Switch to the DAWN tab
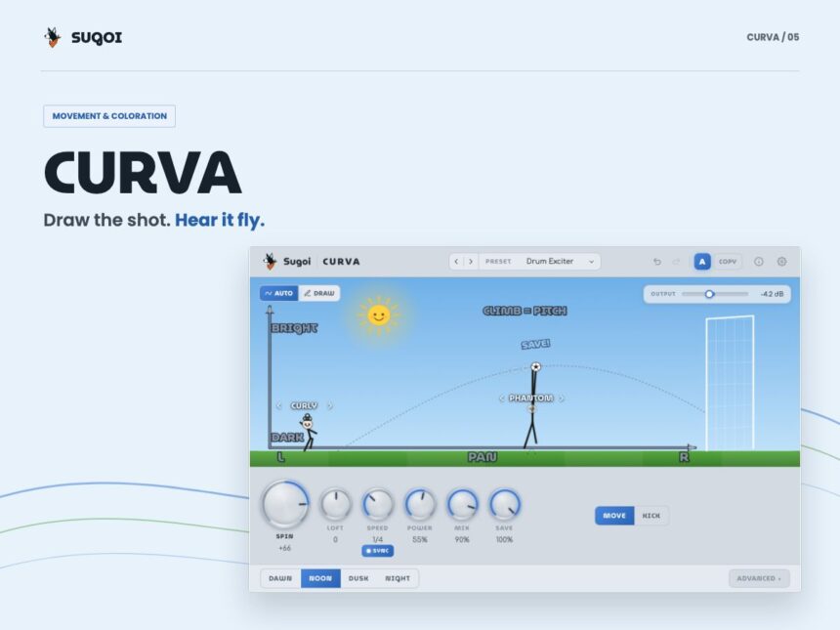Viewport: 840px width, 630px height. [280, 578]
